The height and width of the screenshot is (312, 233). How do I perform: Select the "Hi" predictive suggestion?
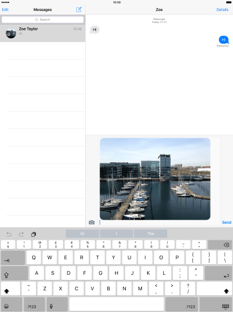tap(82, 233)
